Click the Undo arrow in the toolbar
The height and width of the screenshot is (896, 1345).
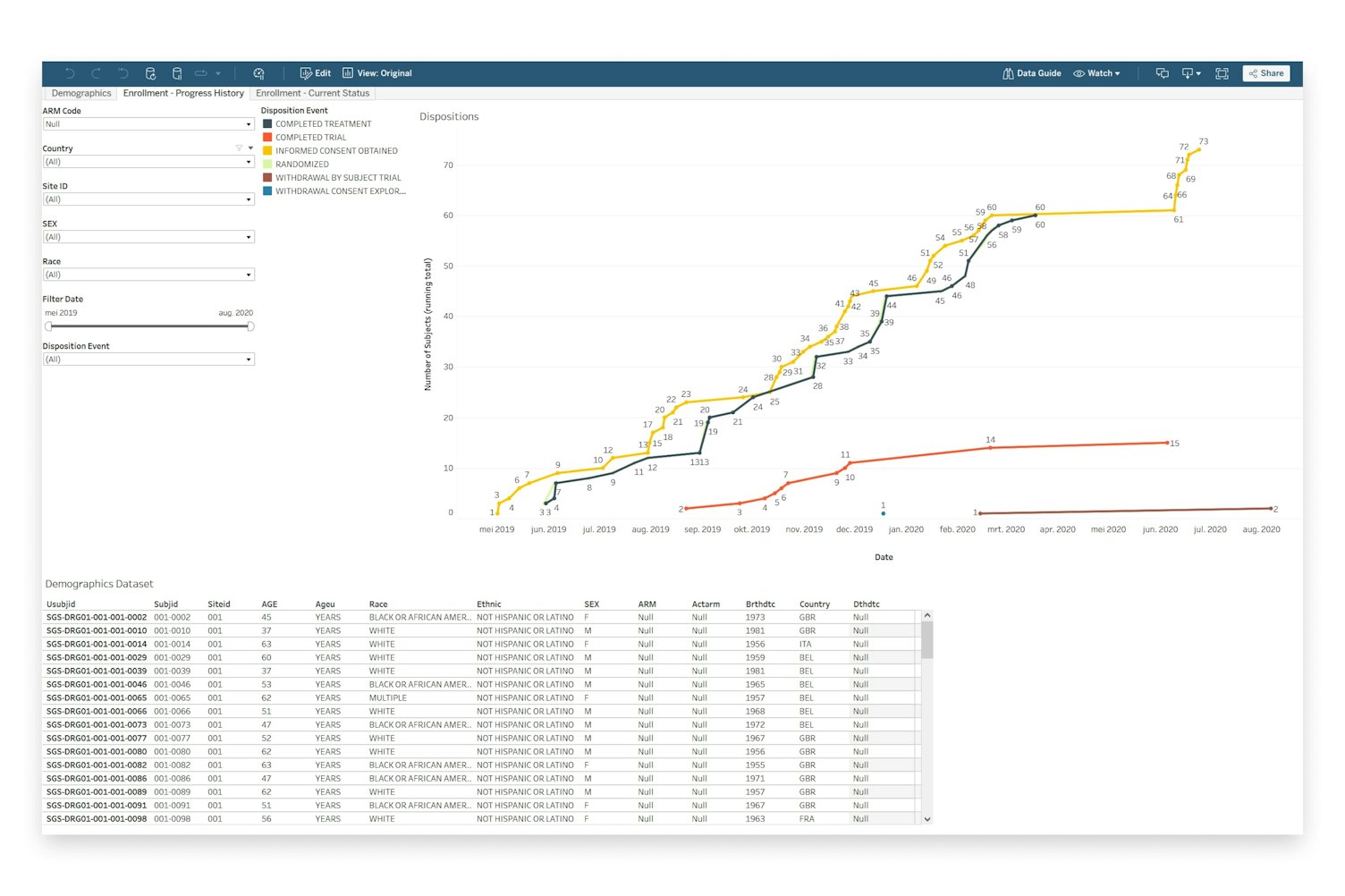tap(70, 73)
